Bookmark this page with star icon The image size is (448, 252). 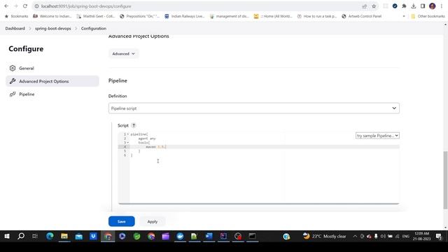pyautogui.click(x=374, y=6)
